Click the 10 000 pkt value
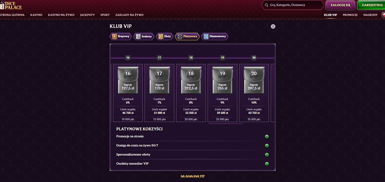The image size is (385, 182). 128,119
